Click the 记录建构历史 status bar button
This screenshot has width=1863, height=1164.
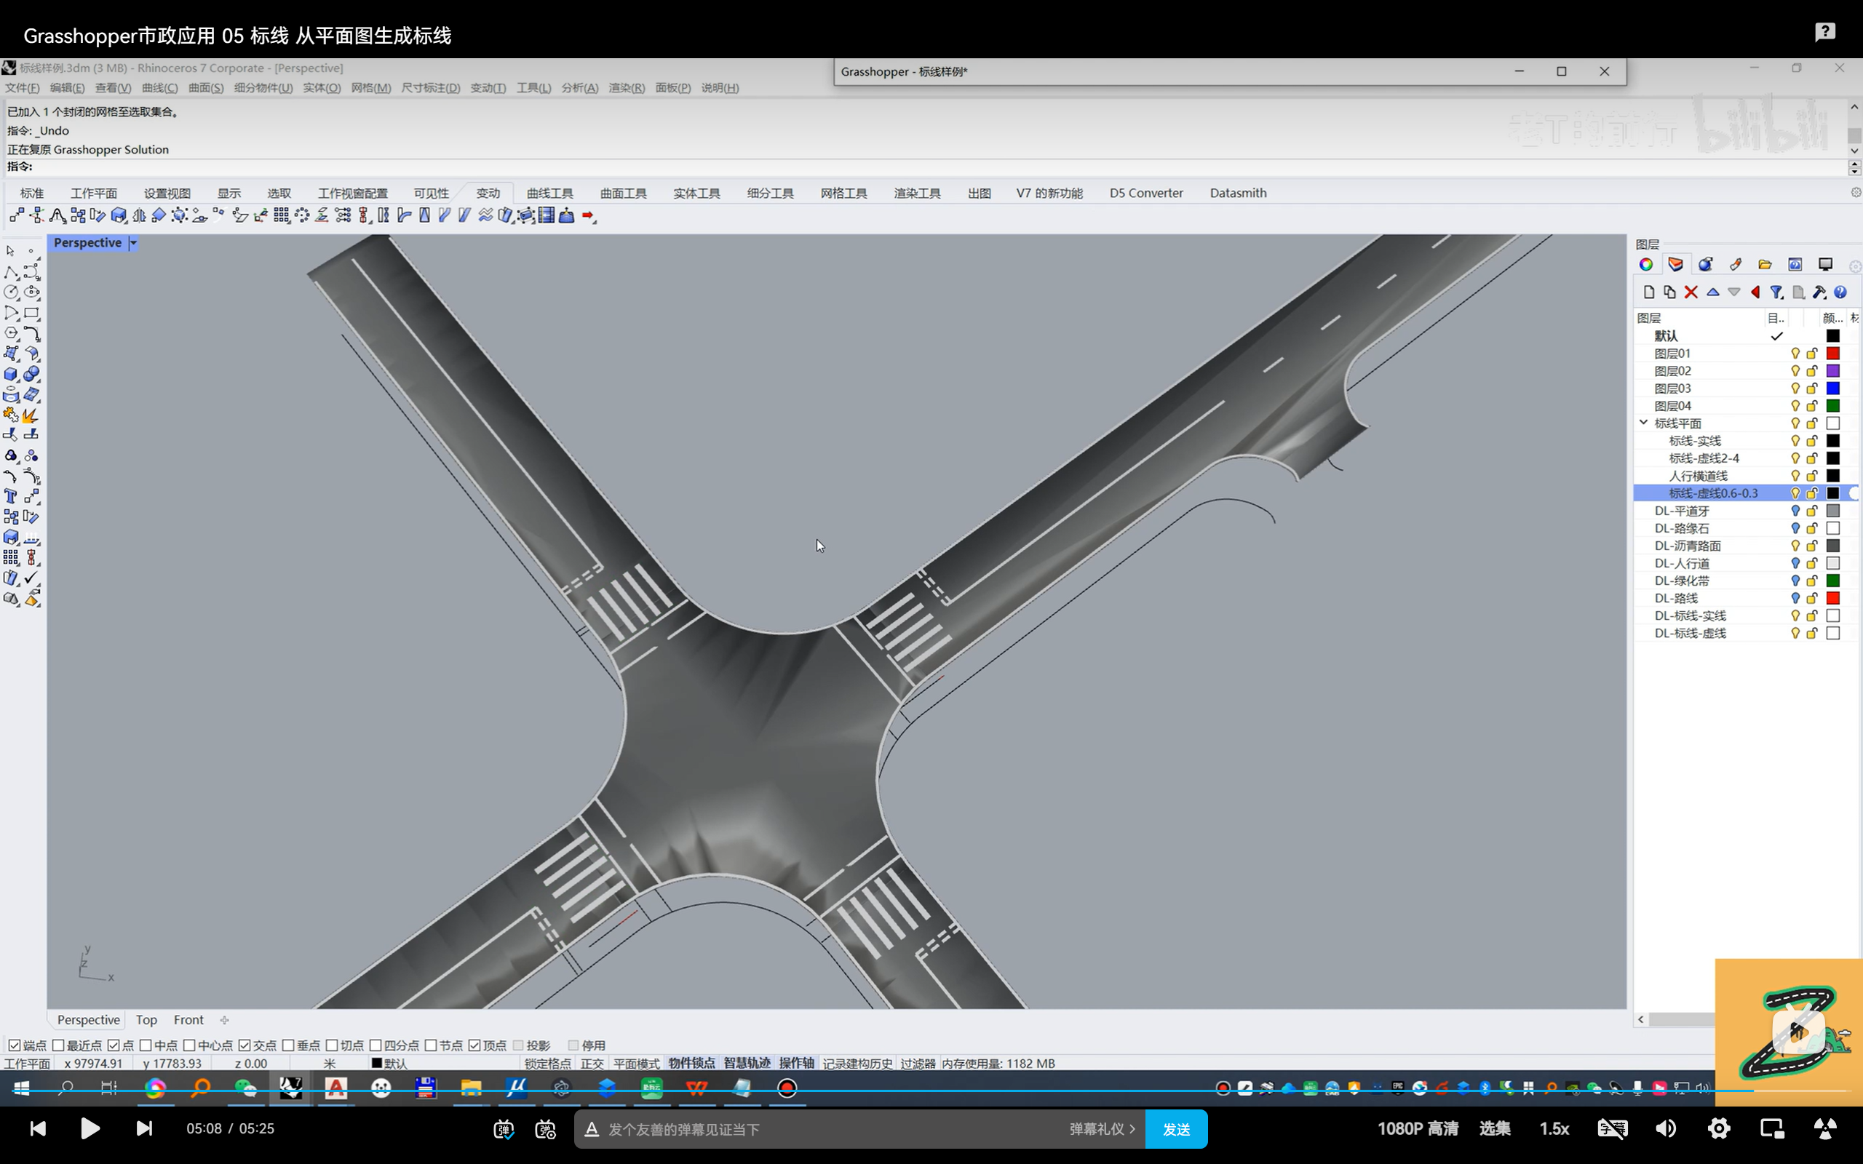(x=857, y=1063)
